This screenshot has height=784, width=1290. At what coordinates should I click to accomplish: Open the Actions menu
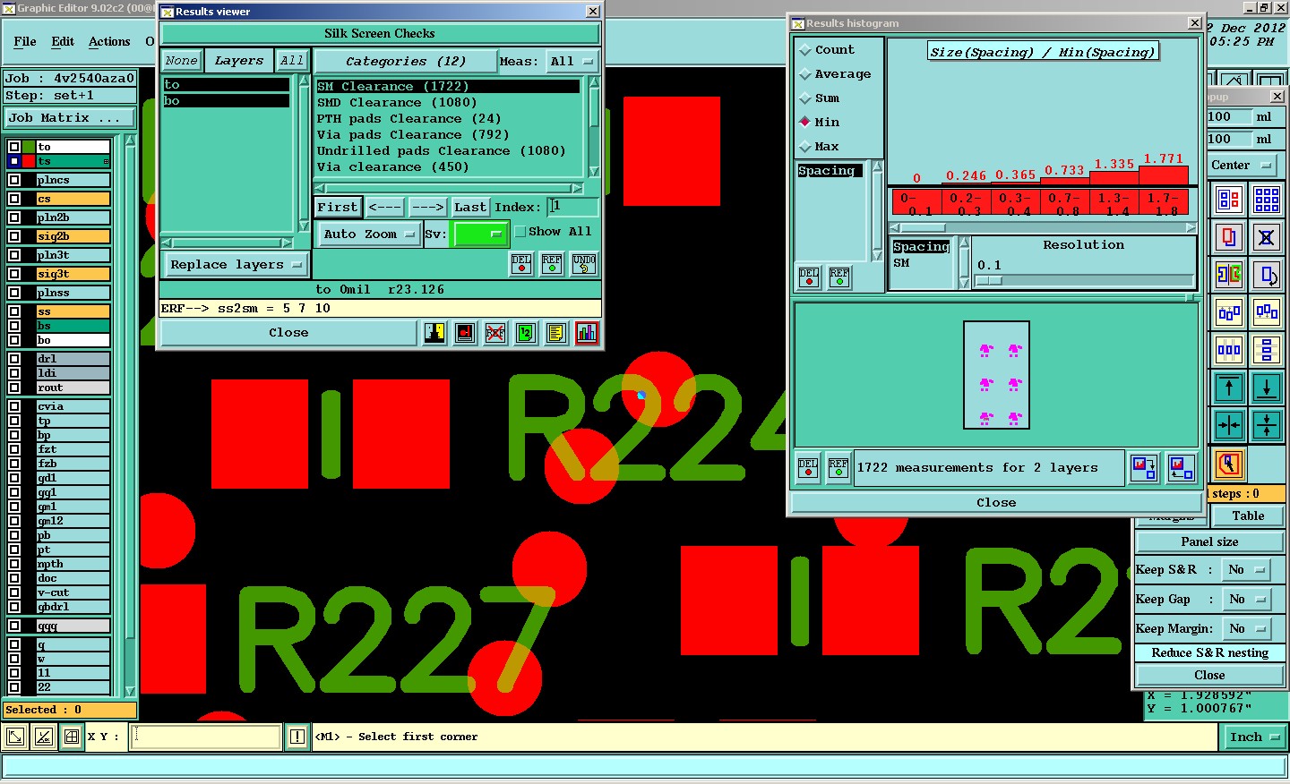point(109,42)
